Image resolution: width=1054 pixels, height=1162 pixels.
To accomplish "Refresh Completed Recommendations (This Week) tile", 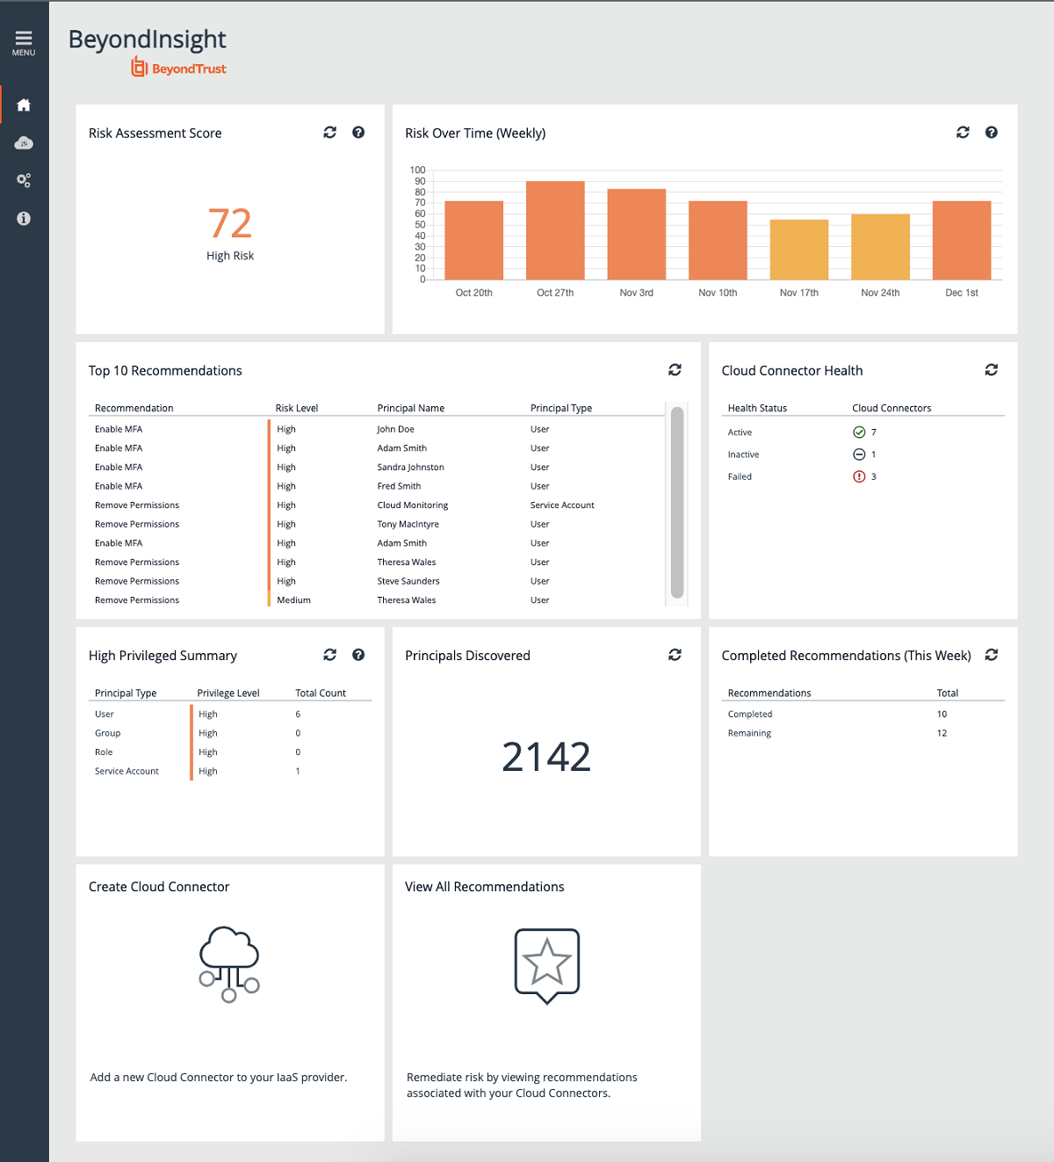I will point(992,655).
